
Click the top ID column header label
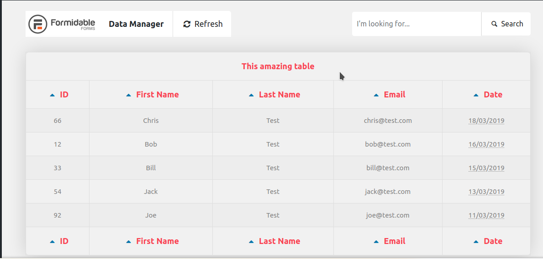pyautogui.click(x=64, y=95)
